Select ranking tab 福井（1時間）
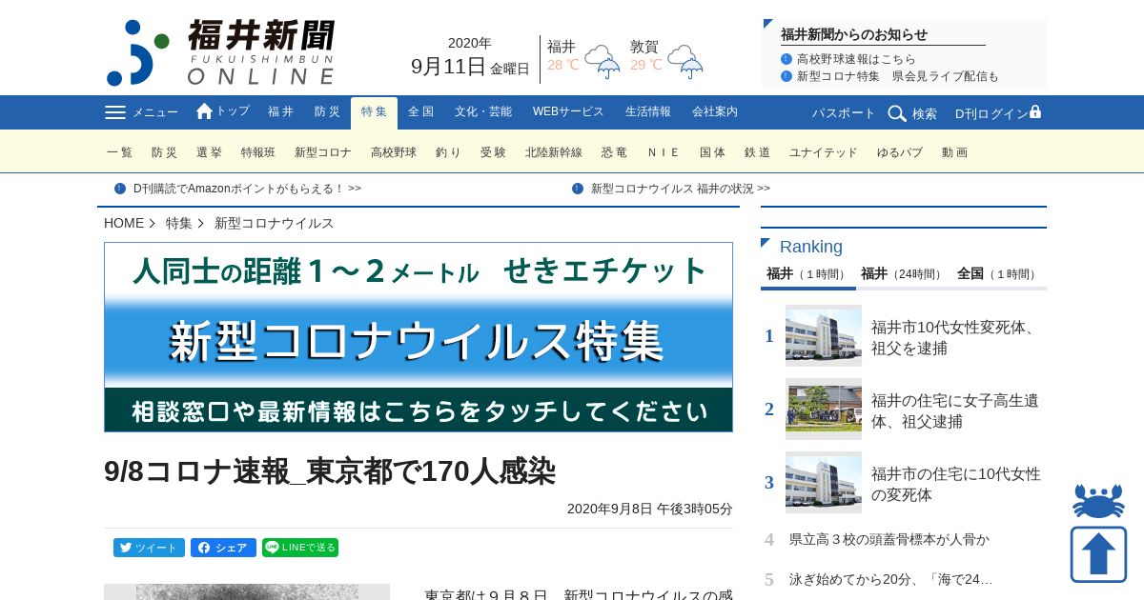This screenshot has width=1144, height=600. click(x=807, y=274)
